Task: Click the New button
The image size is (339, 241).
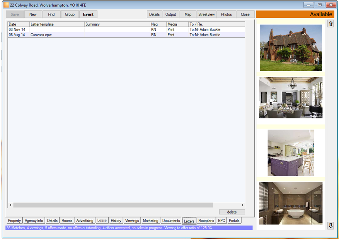Action: (33, 14)
